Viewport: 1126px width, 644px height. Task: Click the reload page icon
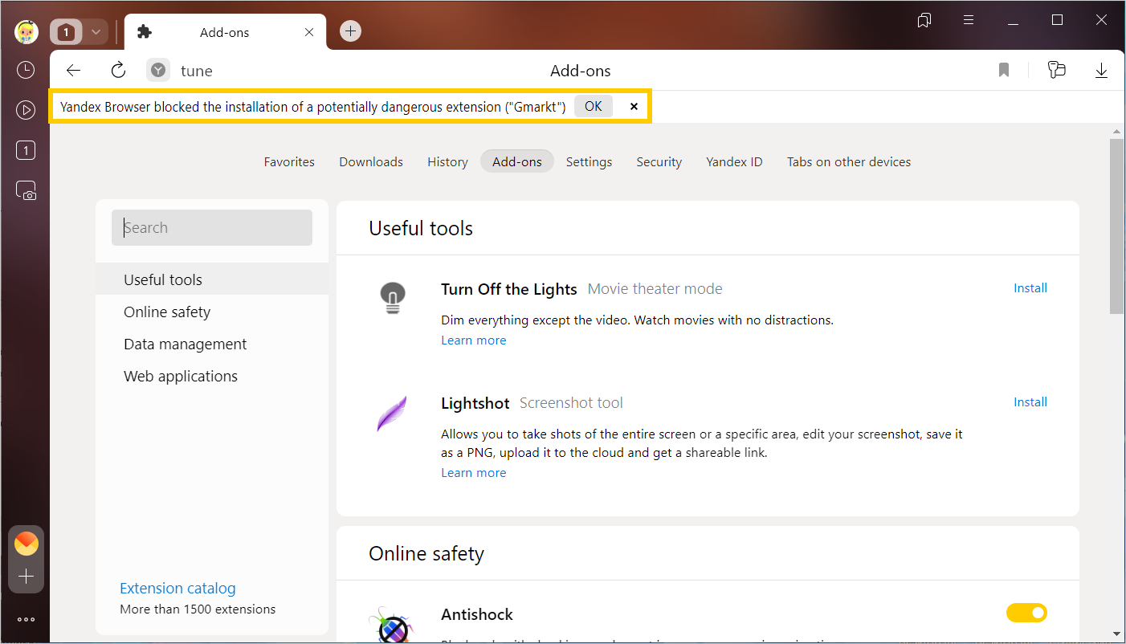[119, 71]
